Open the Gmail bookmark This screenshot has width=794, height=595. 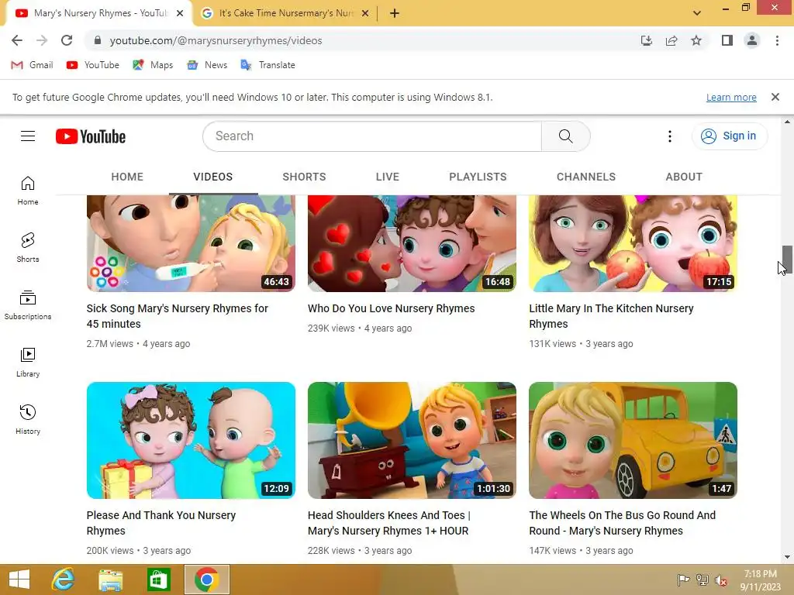pos(32,65)
